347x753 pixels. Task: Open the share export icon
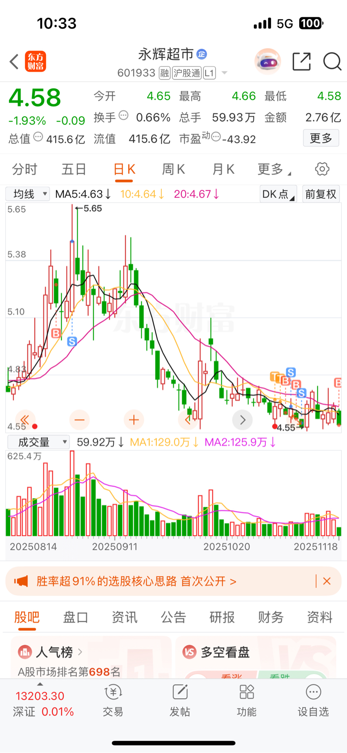301,62
